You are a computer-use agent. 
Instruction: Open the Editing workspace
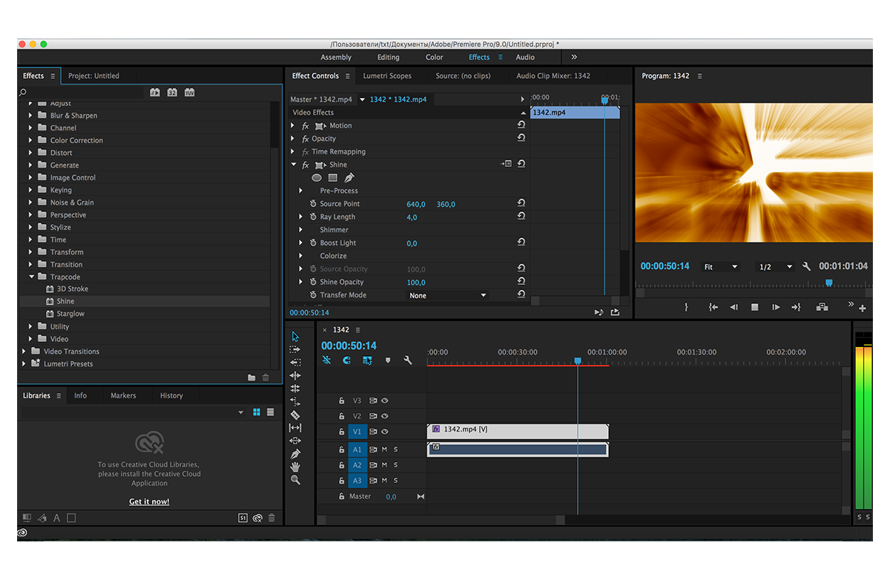tap(388, 57)
